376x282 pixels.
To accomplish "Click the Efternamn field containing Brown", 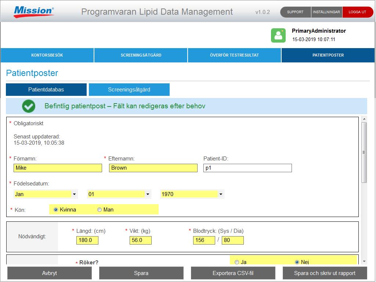I will click(x=153, y=168).
